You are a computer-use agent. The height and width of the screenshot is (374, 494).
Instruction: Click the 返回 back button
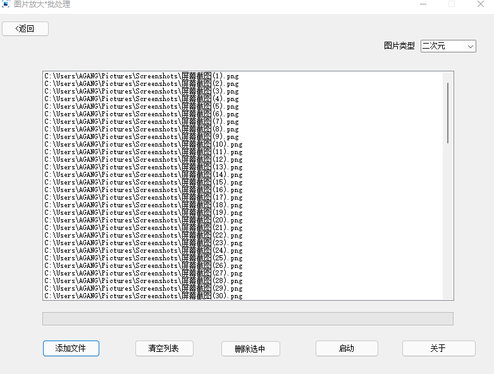coord(25,28)
